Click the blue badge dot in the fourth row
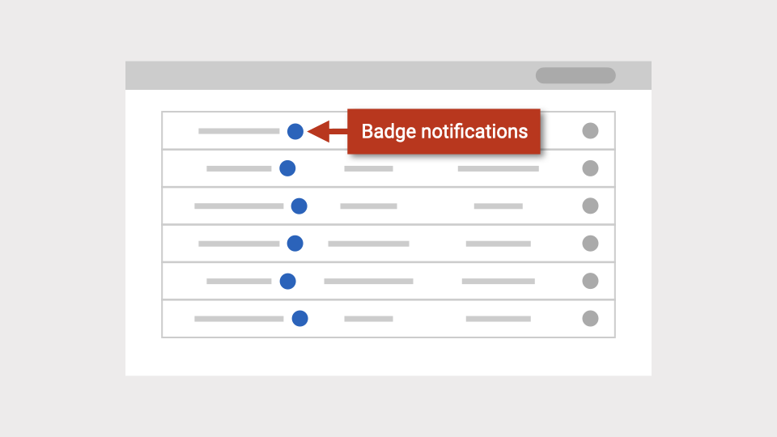The height and width of the screenshot is (437, 777). pos(295,244)
